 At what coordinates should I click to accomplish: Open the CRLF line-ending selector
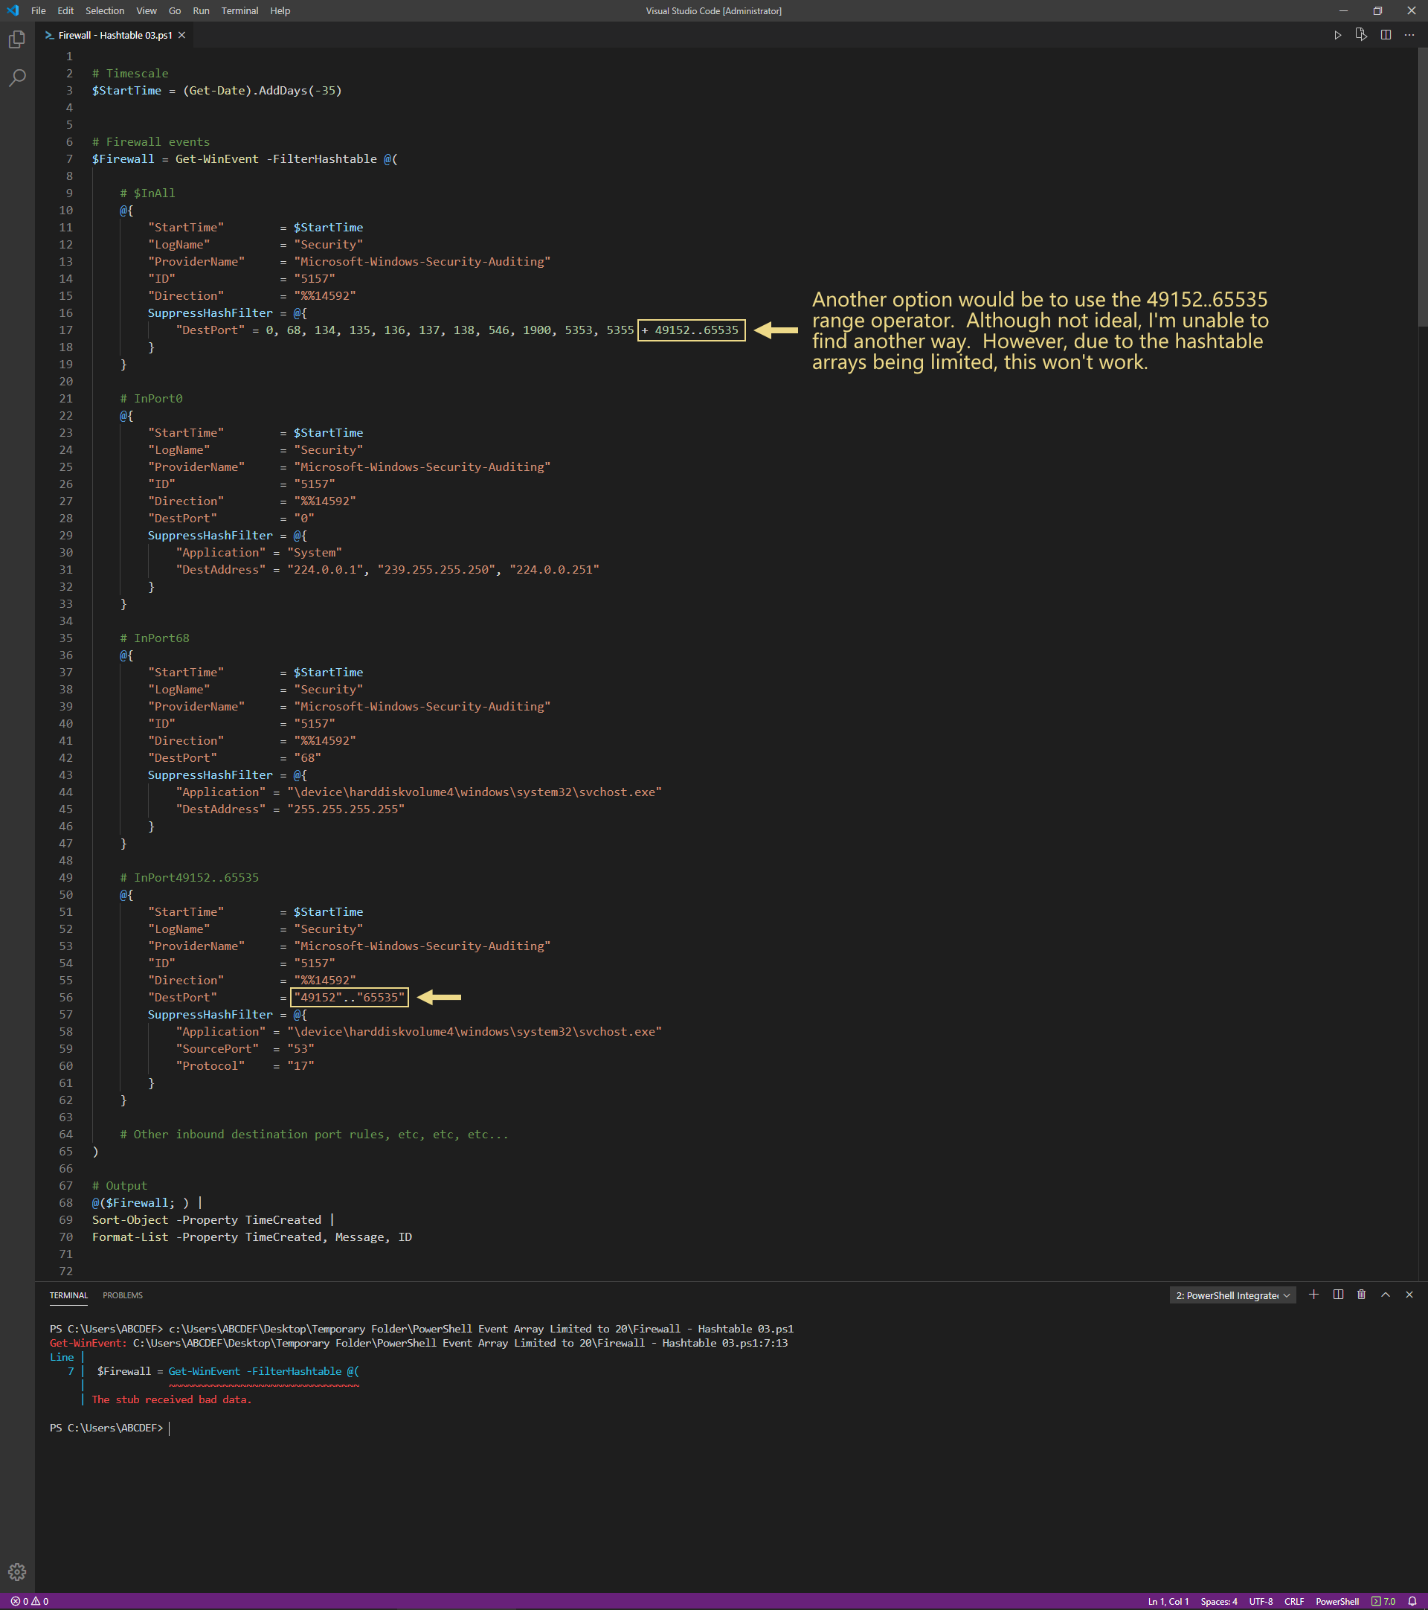click(1294, 1600)
